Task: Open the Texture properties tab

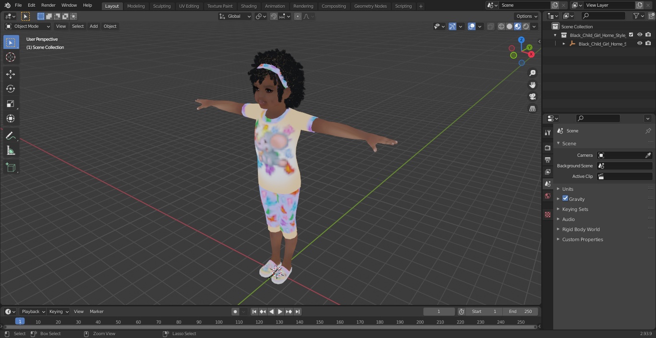Action: click(x=547, y=215)
